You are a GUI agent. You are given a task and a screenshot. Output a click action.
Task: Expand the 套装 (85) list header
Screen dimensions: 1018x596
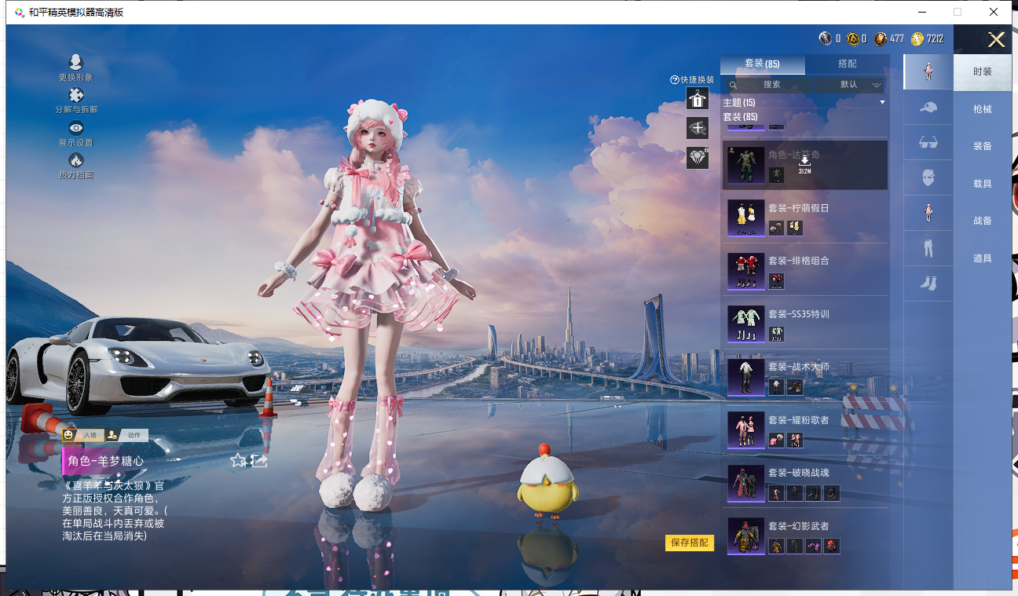[x=740, y=117]
